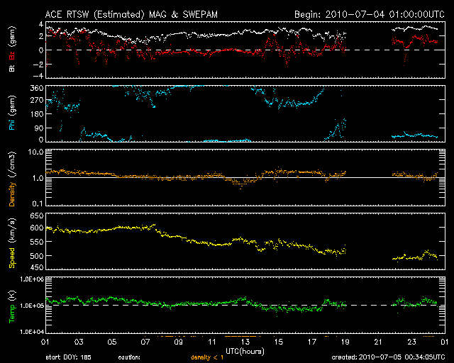Viewport: 454px width, 363px height.
Task: Click the orange 'Density (/cm3)' axis label
Action: [12, 179]
